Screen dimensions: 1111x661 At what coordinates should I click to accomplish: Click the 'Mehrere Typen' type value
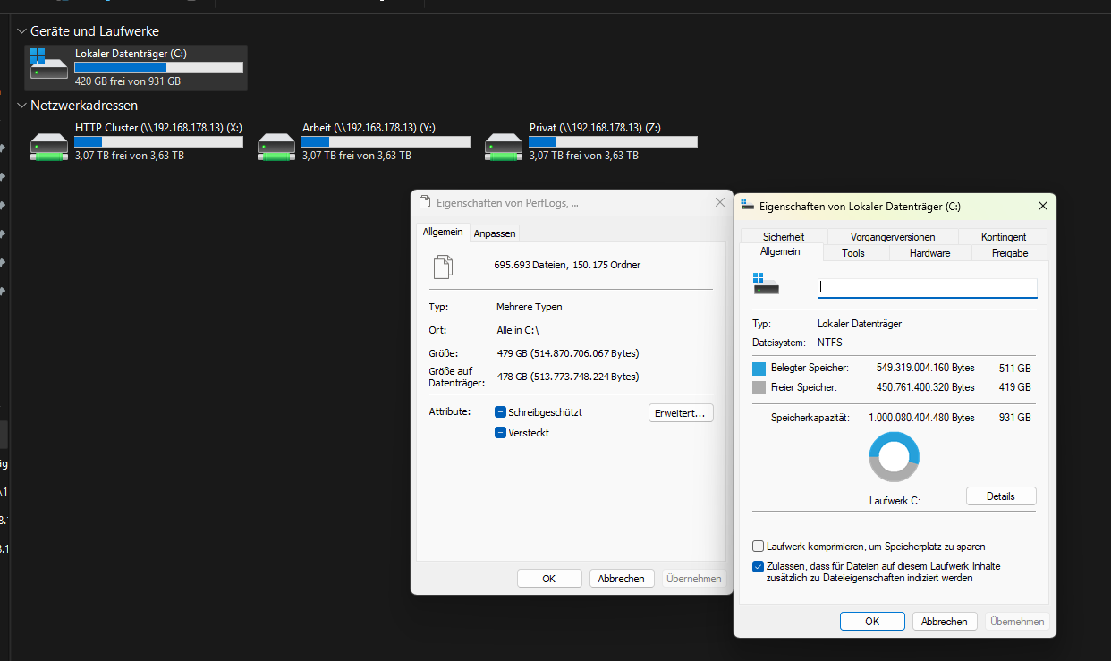tap(530, 307)
